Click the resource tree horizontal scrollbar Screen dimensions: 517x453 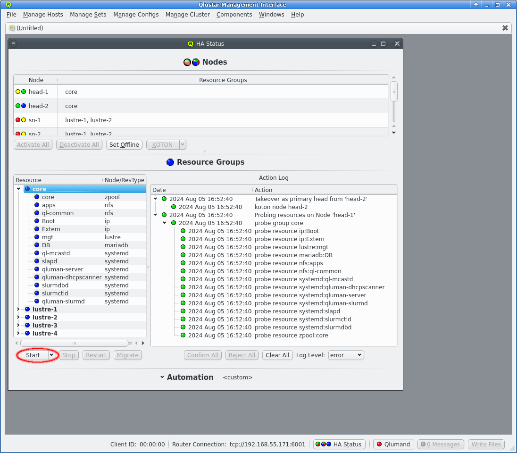74,343
